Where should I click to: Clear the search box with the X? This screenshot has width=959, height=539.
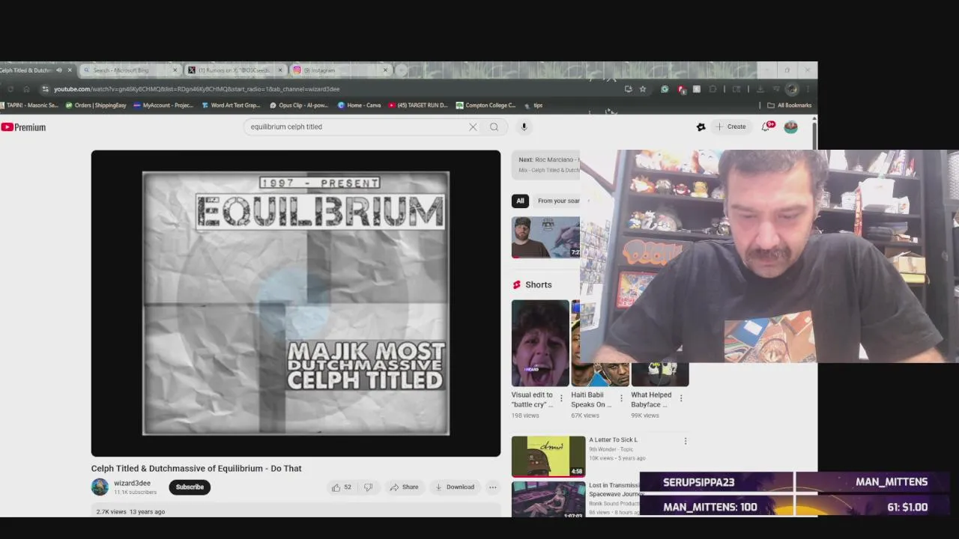click(473, 127)
